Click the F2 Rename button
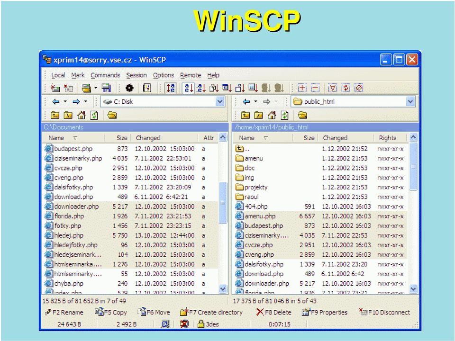 tap(64, 312)
